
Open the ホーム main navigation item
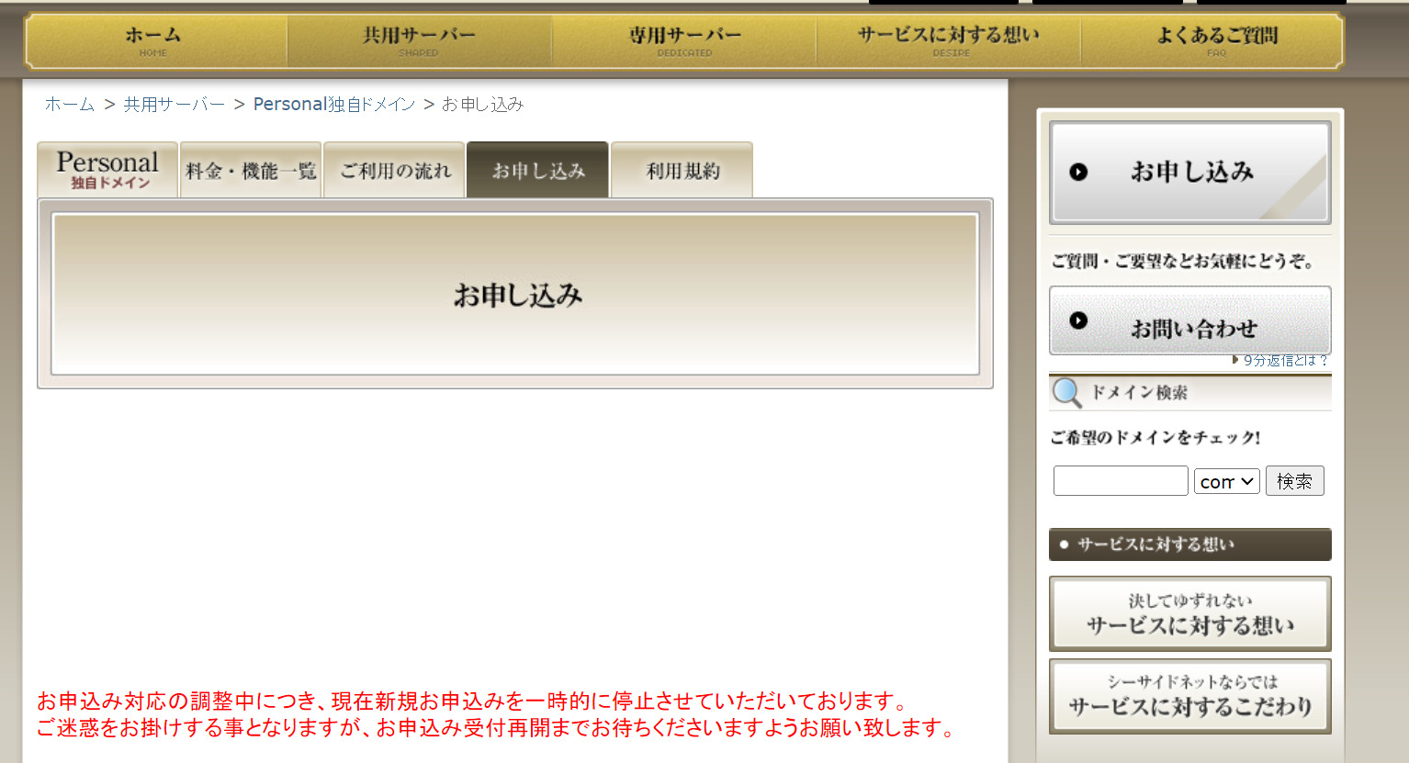pos(154,41)
